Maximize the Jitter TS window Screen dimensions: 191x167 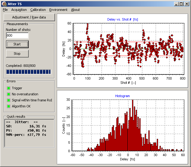click(x=181, y=4)
